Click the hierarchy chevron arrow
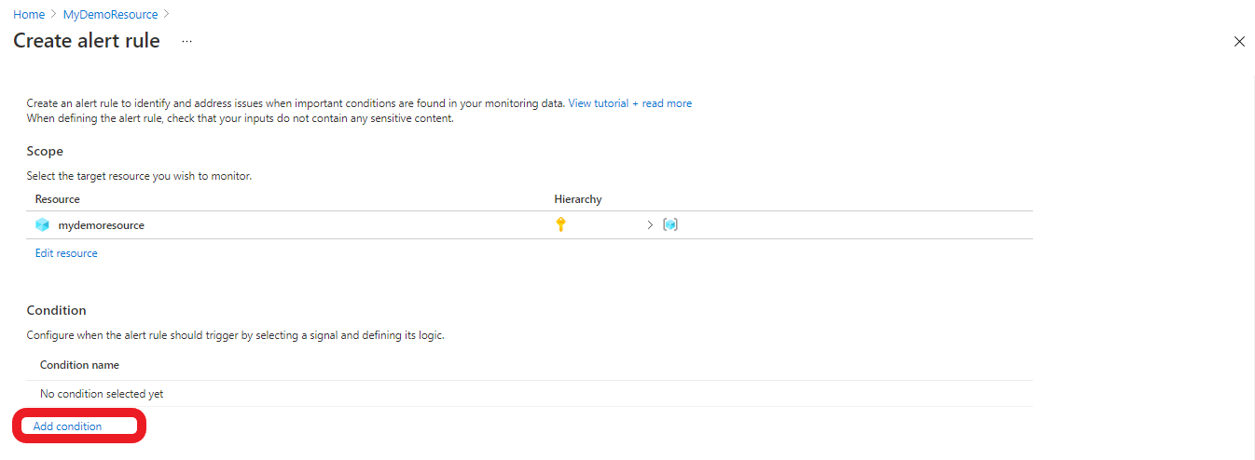Image resolution: width=1255 pixels, height=460 pixels. coord(650,225)
